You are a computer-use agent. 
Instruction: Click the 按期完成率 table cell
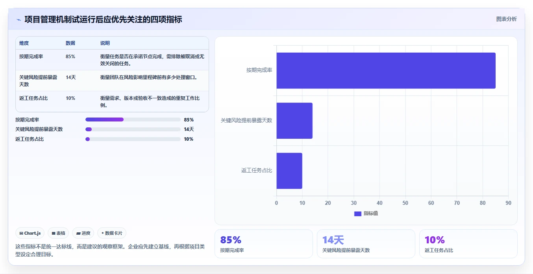(x=31, y=57)
